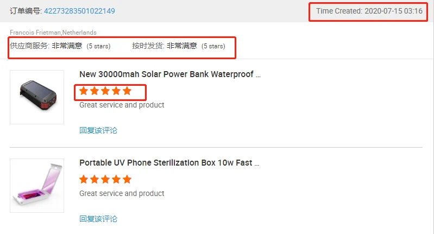Image resolution: width=434 pixels, height=234 pixels.
Task: Click third star of Solar Power Bank rating
Action: coord(105,91)
